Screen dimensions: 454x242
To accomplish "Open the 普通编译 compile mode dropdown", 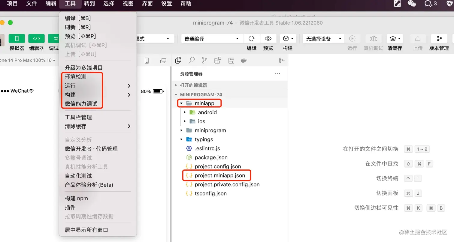I will pos(212,39).
